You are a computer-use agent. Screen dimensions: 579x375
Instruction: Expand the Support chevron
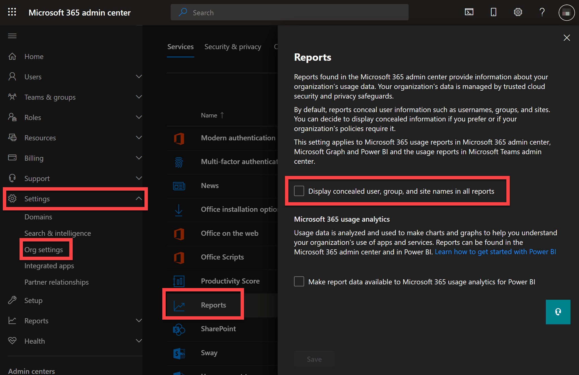[139, 178]
